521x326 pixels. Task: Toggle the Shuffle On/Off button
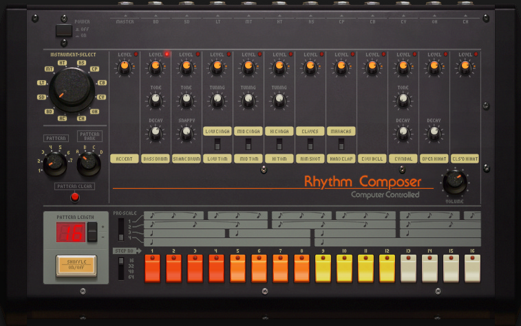(x=76, y=265)
